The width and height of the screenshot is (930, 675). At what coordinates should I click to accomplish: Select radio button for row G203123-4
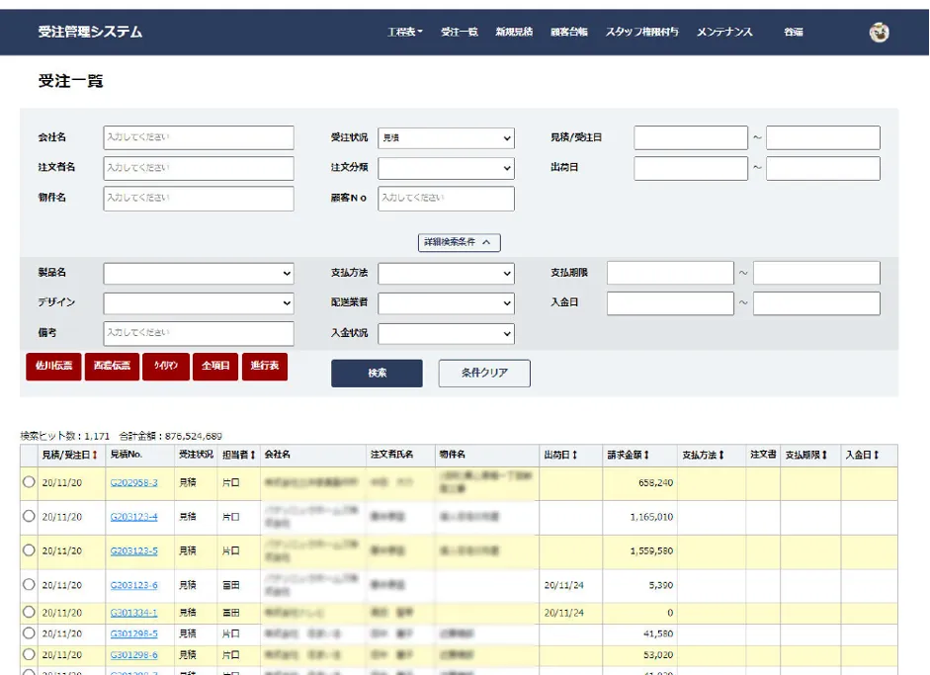point(29,516)
